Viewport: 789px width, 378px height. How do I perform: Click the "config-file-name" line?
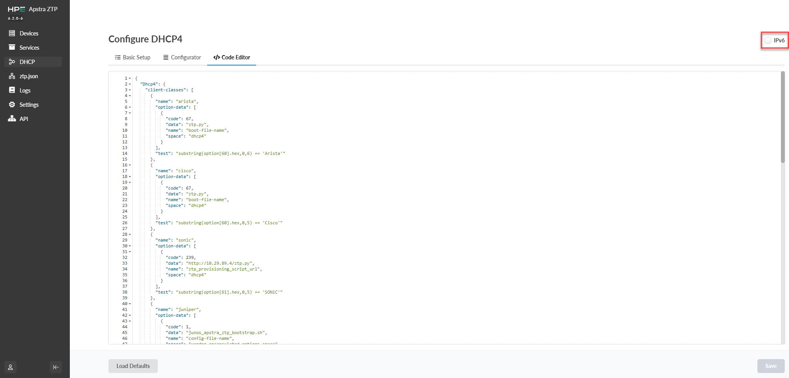[200, 338]
